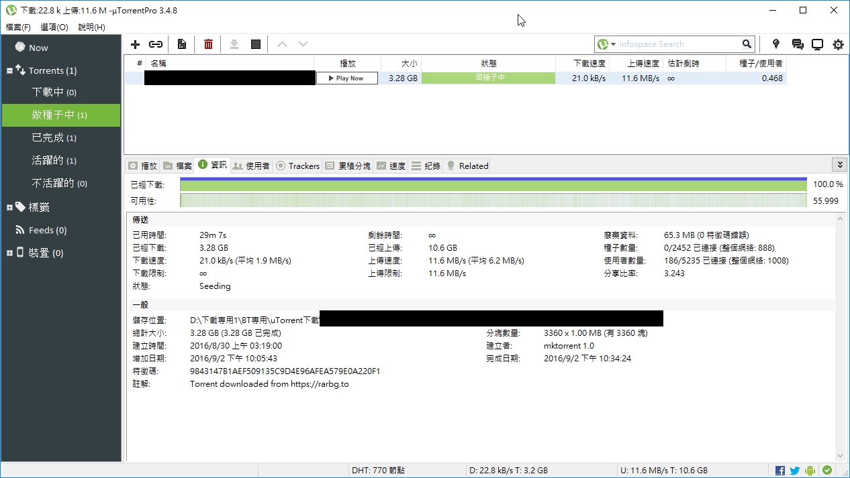Click the Android icon in status bar
This screenshot has width=850, height=478.
point(810,471)
